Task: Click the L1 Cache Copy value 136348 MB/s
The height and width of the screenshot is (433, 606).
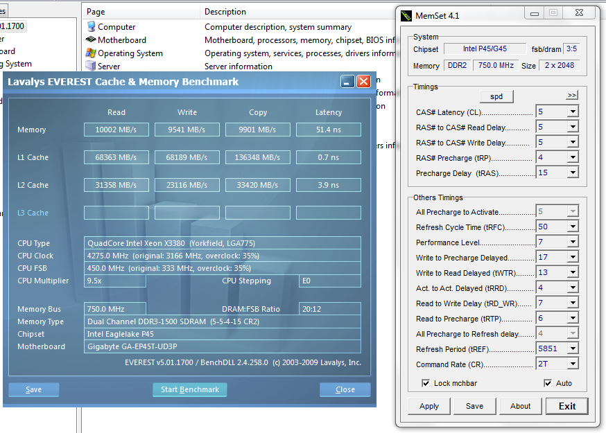Action: [258, 157]
